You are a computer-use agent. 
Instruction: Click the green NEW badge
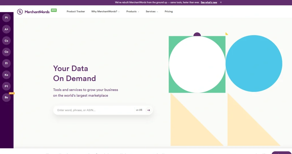click(54, 10)
